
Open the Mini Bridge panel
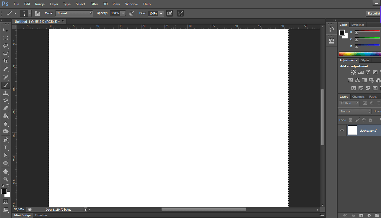click(22, 215)
